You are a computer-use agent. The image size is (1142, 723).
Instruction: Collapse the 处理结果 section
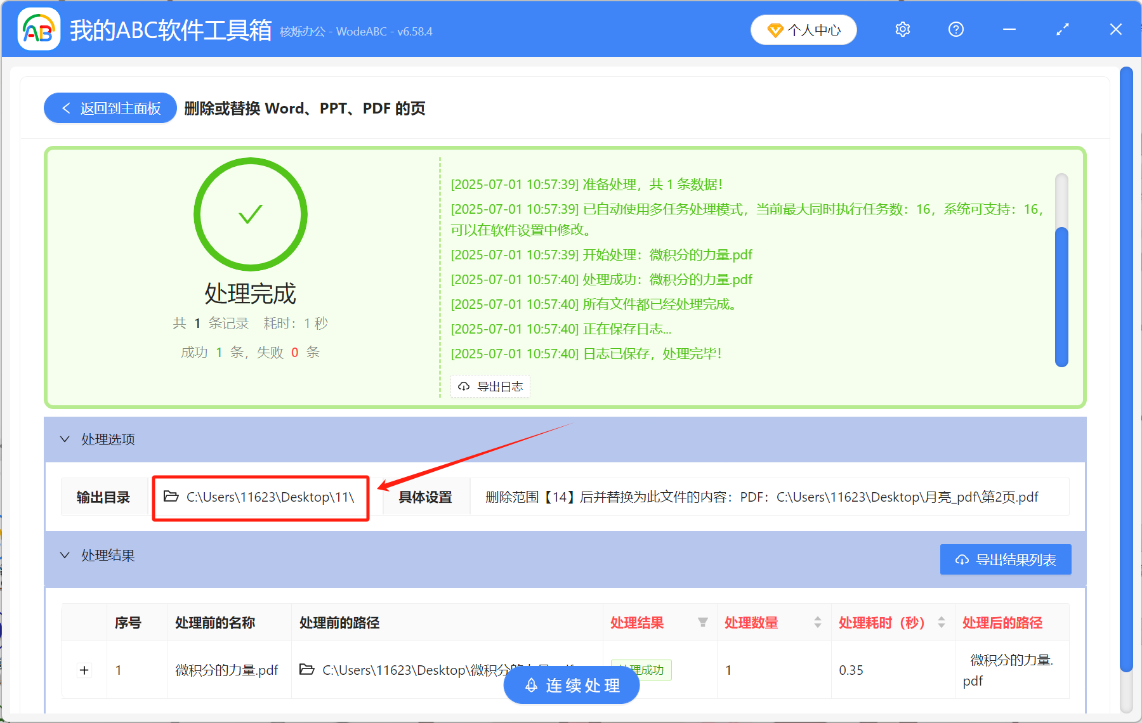(64, 555)
